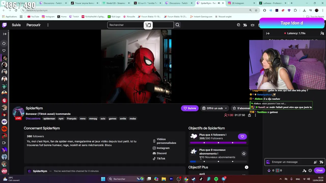
Task: Open the YouTube bookmark
Action: (x=33, y=17)
